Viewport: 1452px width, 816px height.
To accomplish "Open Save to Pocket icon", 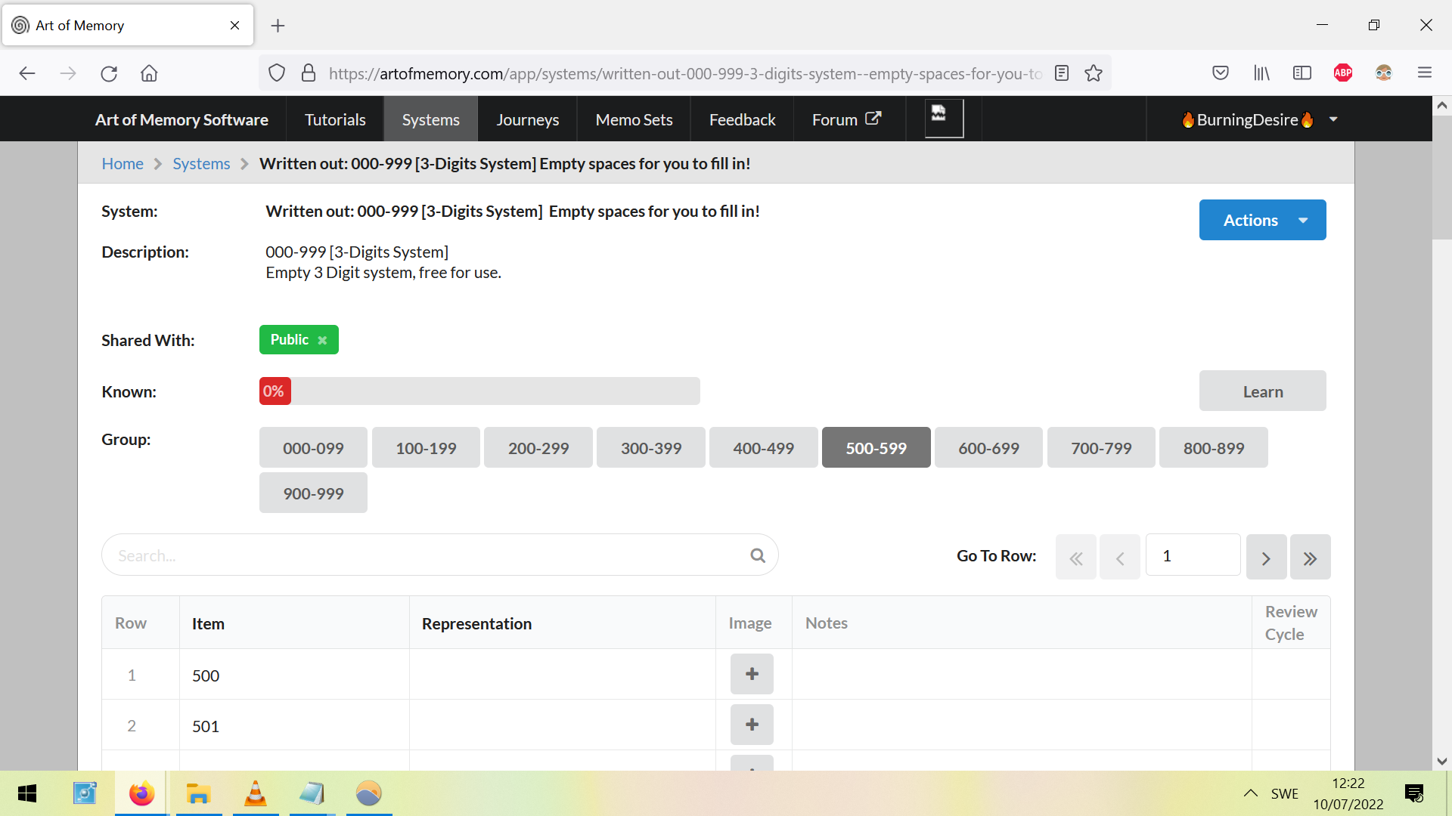I will 1221,73.
